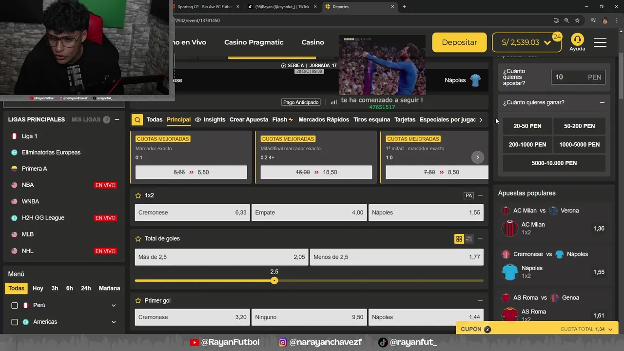Open the Mercados Rápidos tab
This screenshot has height=351, width=624.
click(324, 119)
